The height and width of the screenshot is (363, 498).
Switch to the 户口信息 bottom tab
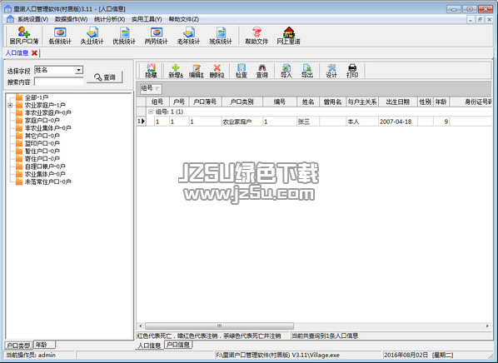coord(178,345)
